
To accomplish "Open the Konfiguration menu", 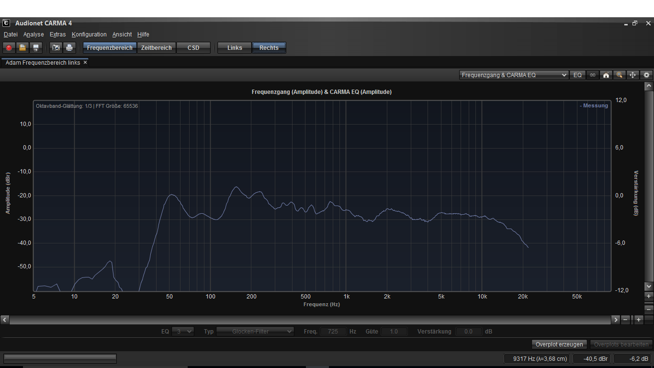I will [x=89, y=34].
